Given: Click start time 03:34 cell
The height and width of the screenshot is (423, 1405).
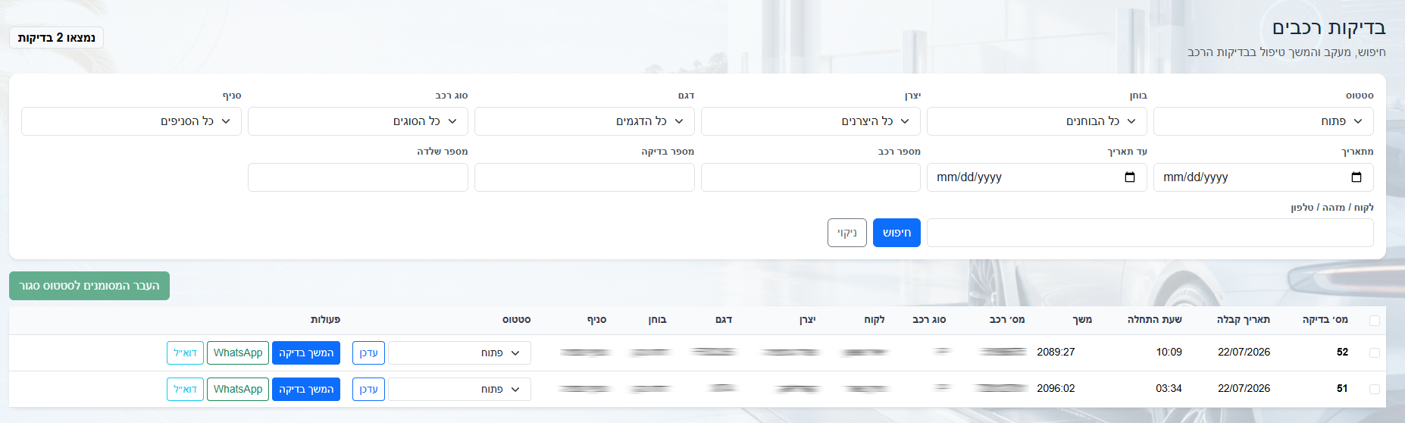Looking at the screenshot, I should coord(1169,389).
